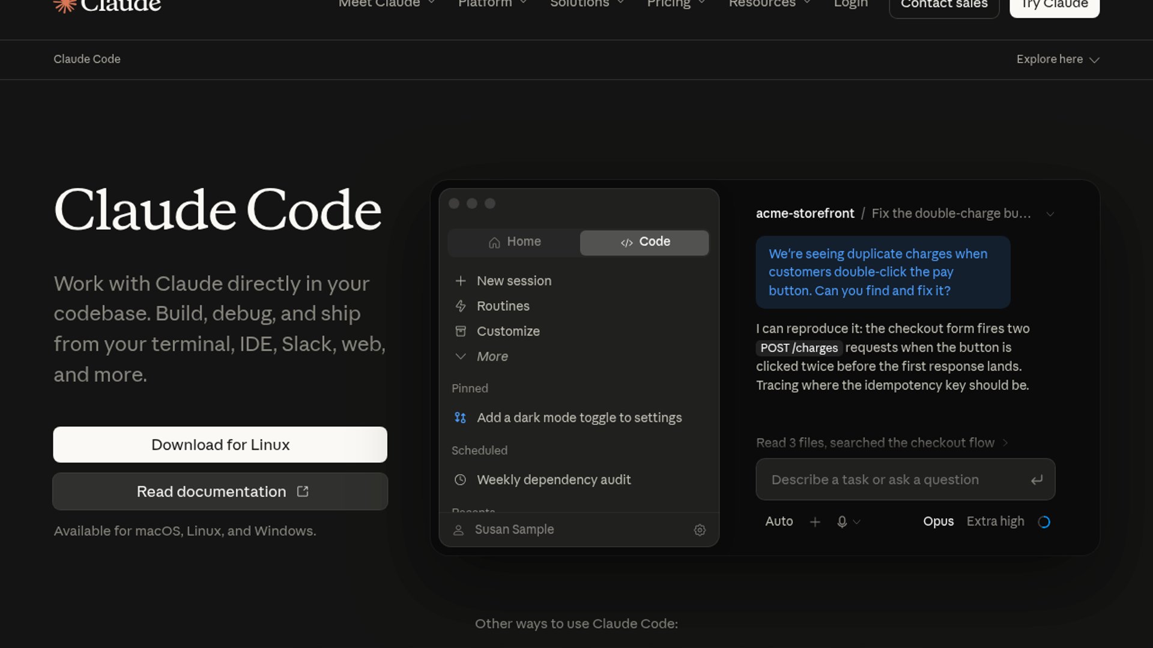Click the code brackets icon in Code tab
Screen dimensions: 1153x648
tap(626, 243)
